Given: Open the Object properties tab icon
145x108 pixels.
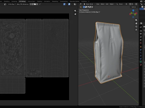Looking at the screenshot, I should pos(141,47).
